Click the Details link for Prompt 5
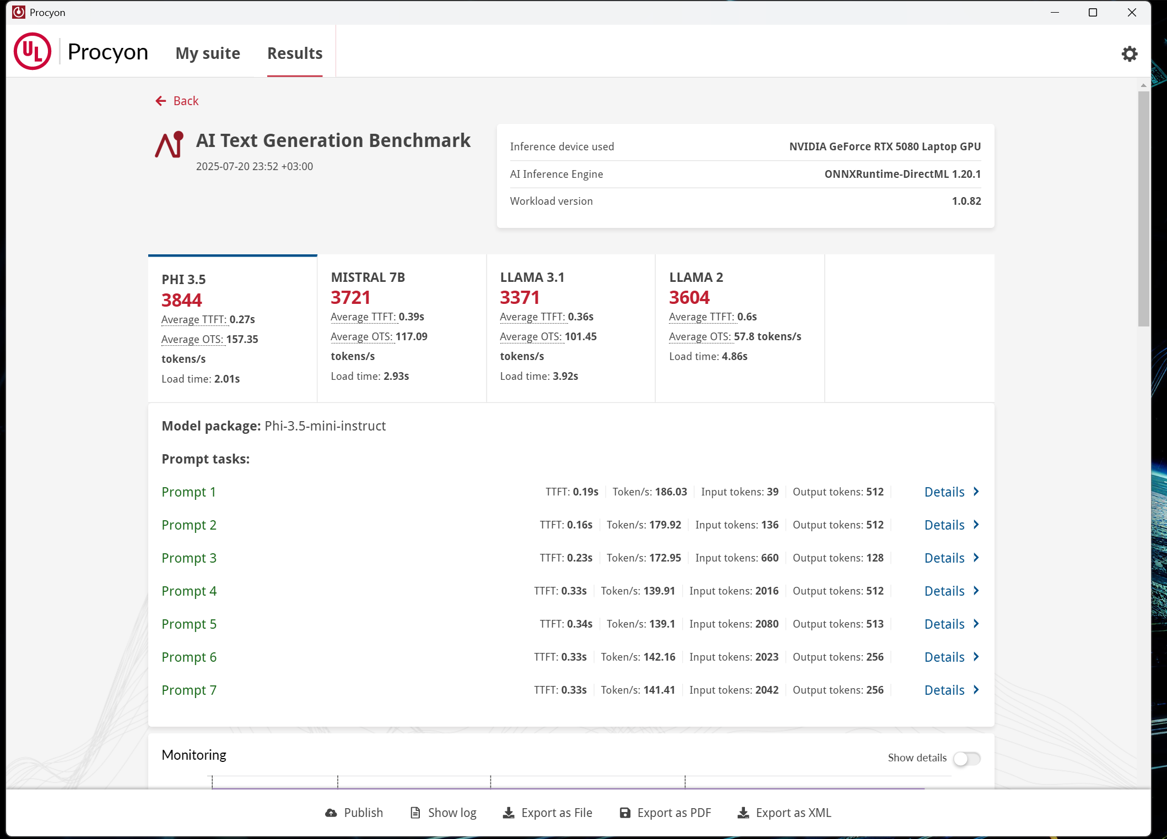 click(x=944, y=624)
